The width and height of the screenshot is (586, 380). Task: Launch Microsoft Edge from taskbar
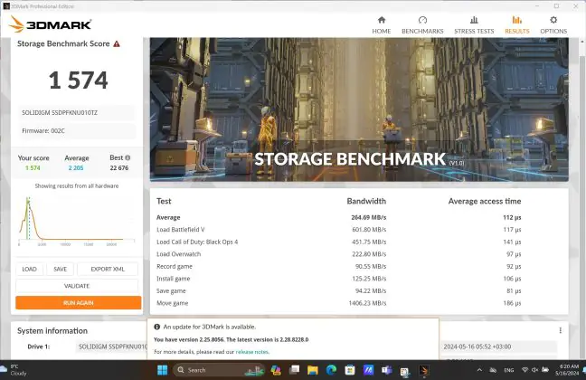pos(331,370)
